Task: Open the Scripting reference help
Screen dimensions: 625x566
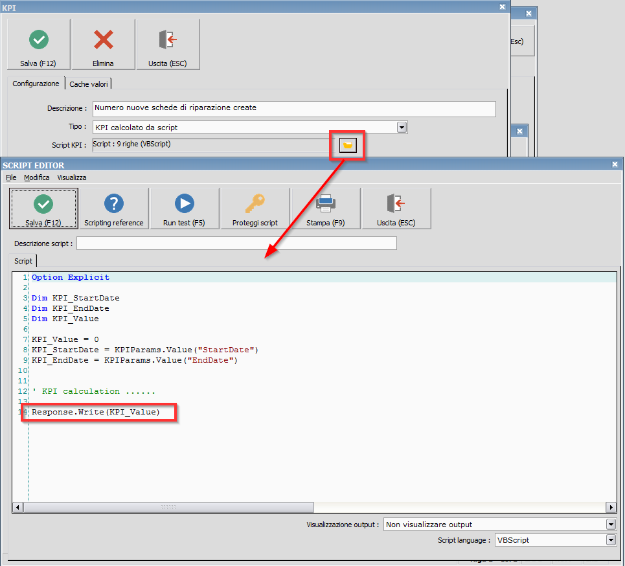Action: point(114,208)
